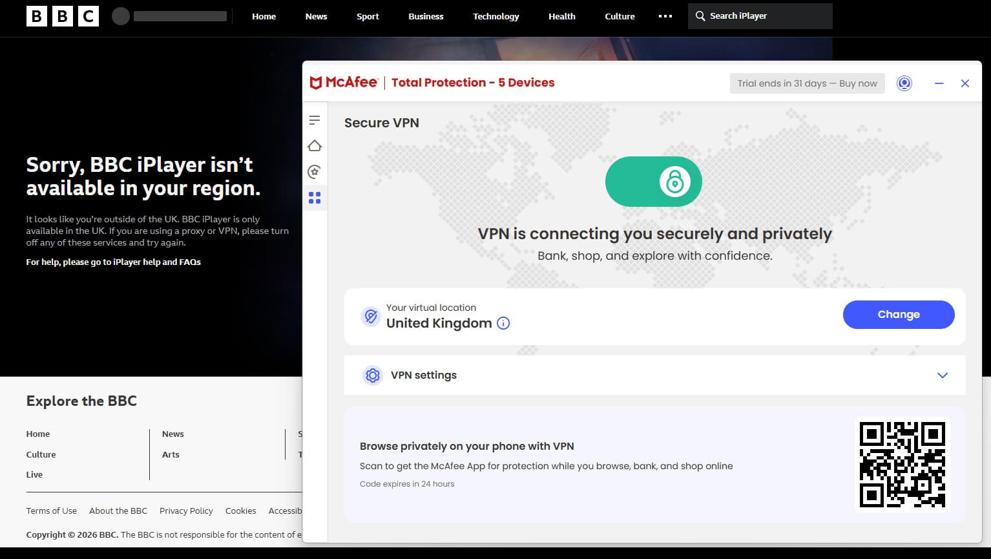Click the BBC logo
991x559 pixels.
tap(63, 16)
